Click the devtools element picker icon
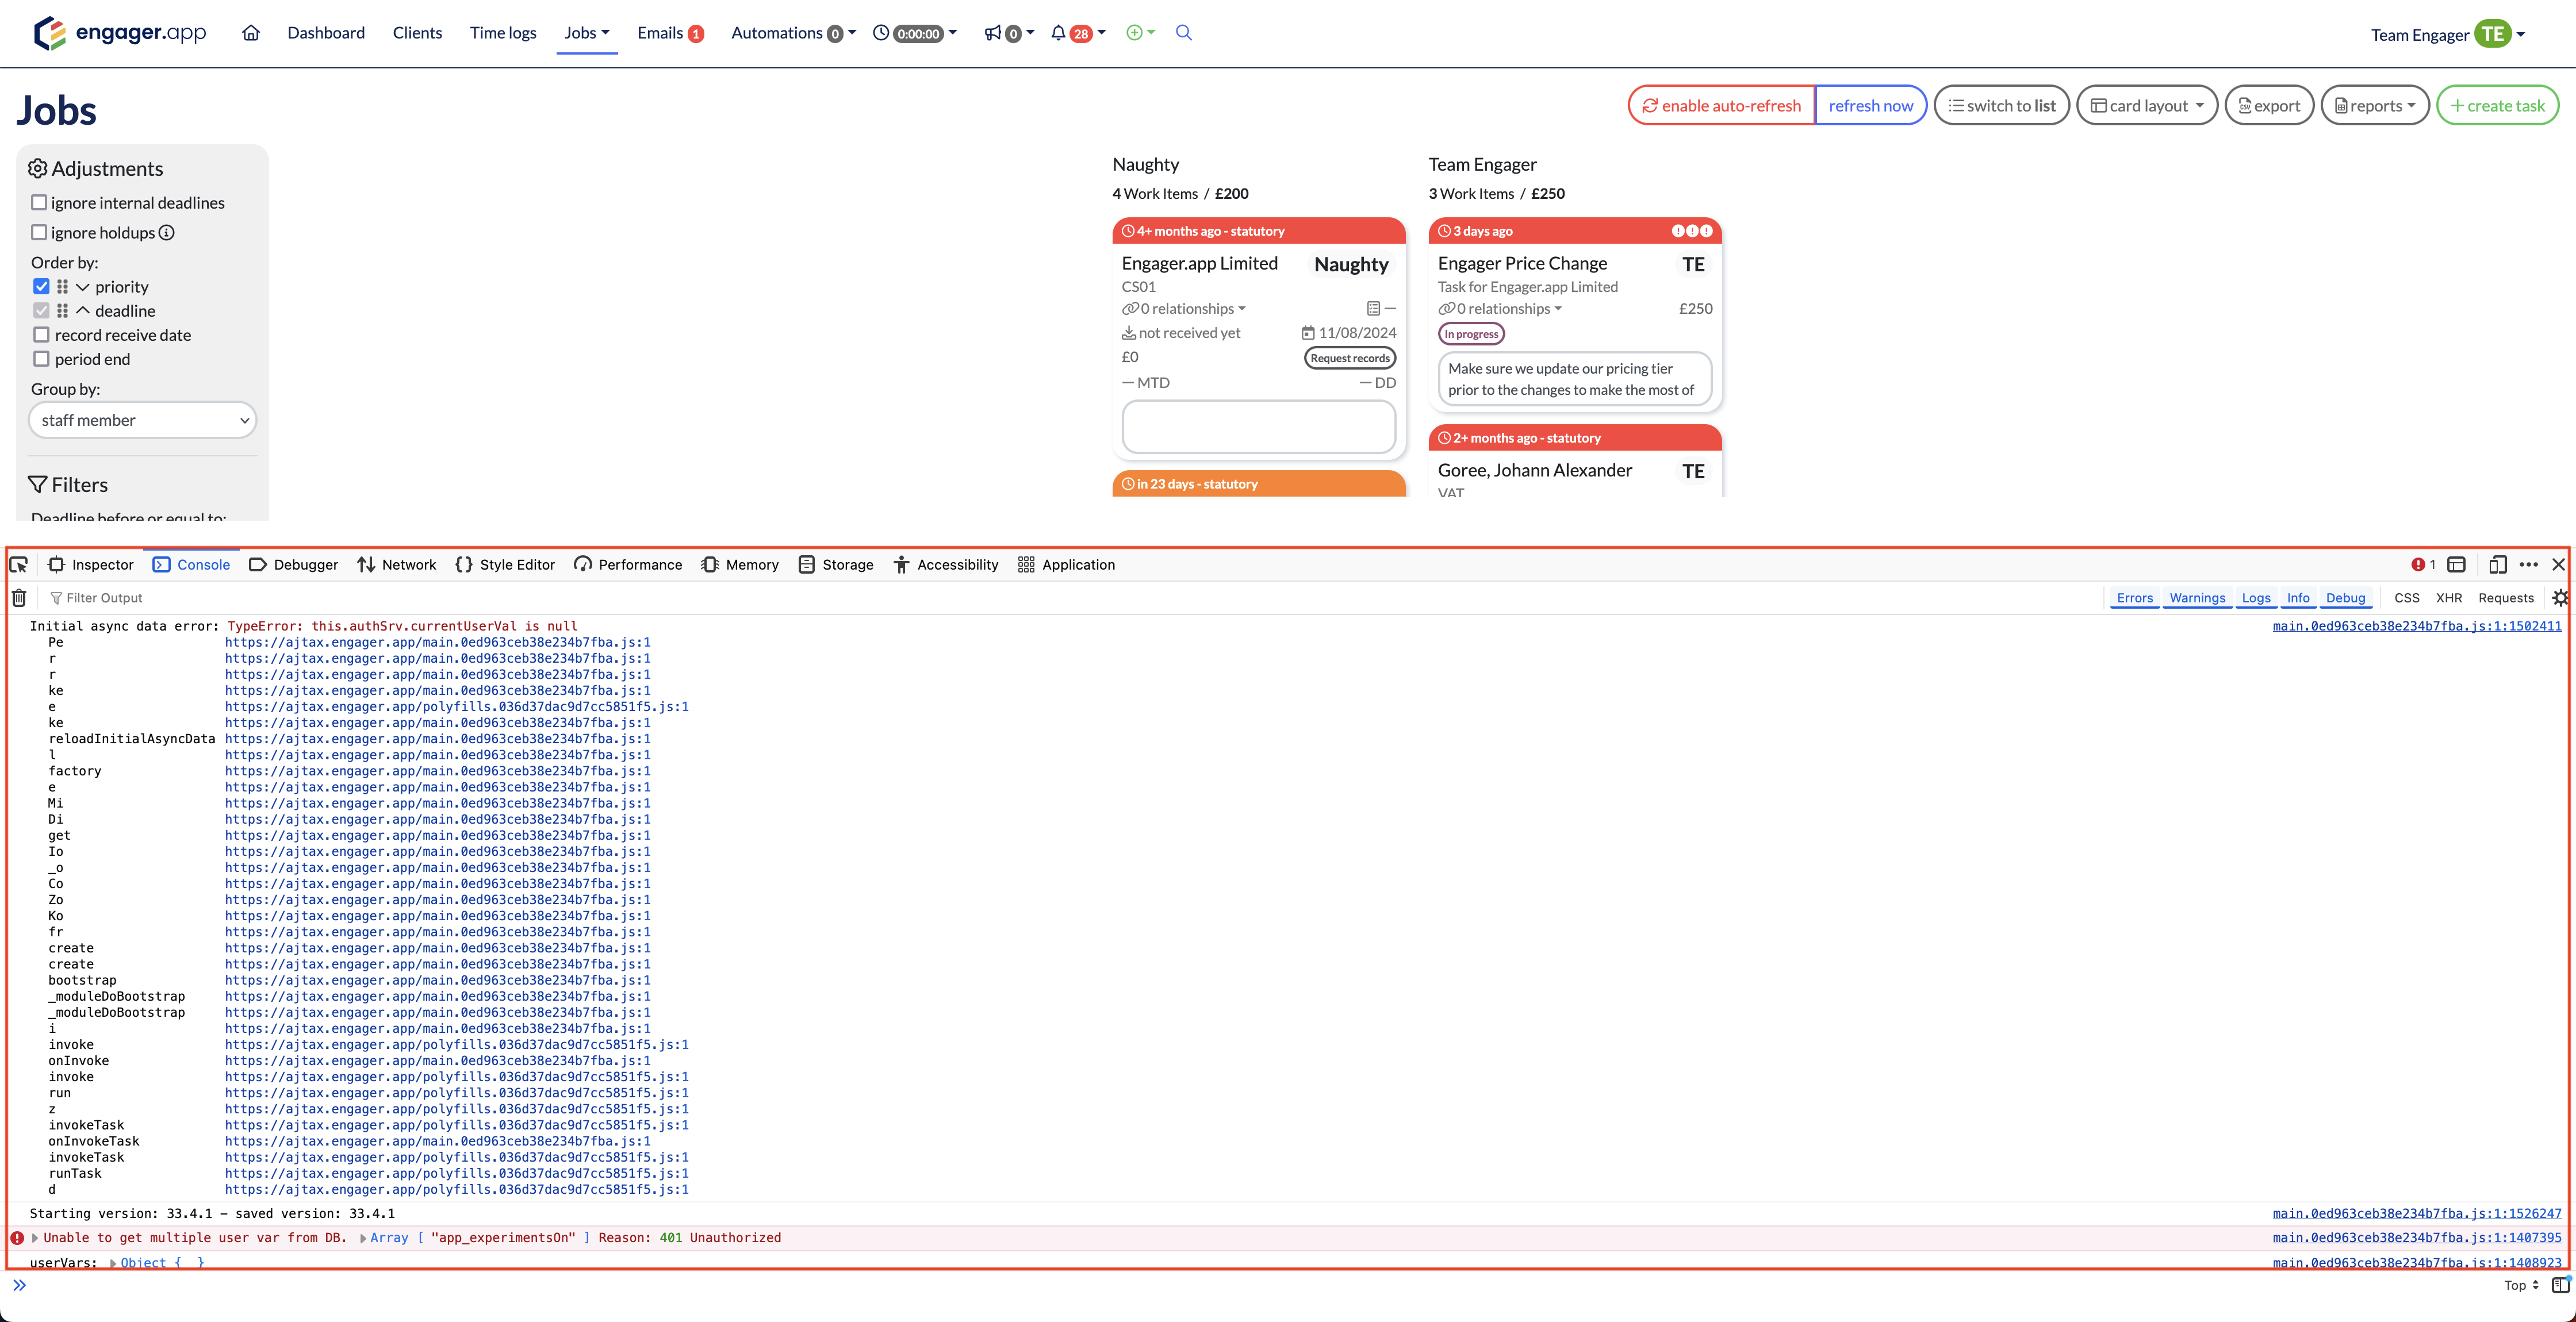2576x1322 pixels. (19, 565)
